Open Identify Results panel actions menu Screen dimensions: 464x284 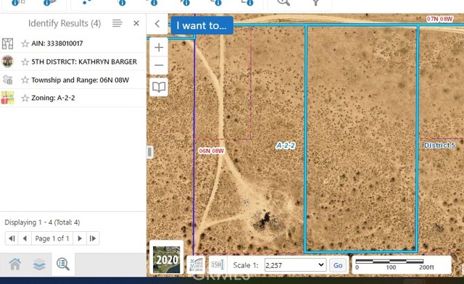(x=117, y=23)
